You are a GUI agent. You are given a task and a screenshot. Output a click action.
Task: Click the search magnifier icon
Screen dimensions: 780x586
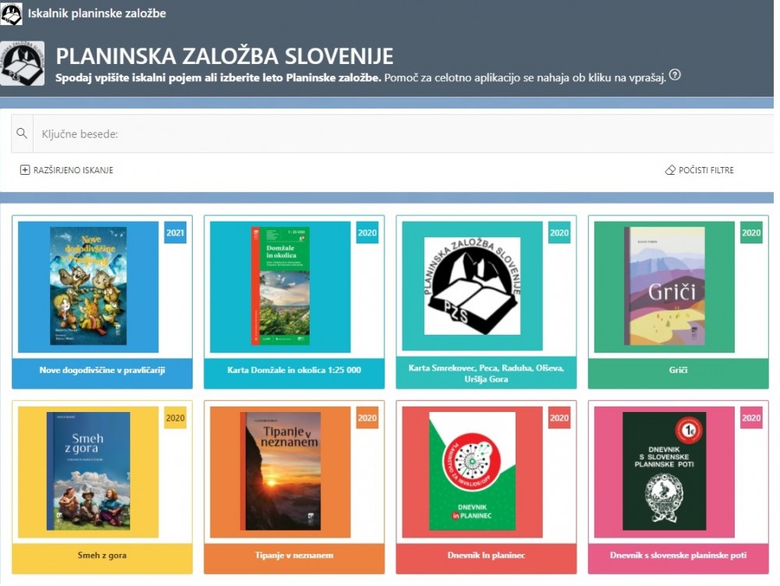(x=22, y=133)
